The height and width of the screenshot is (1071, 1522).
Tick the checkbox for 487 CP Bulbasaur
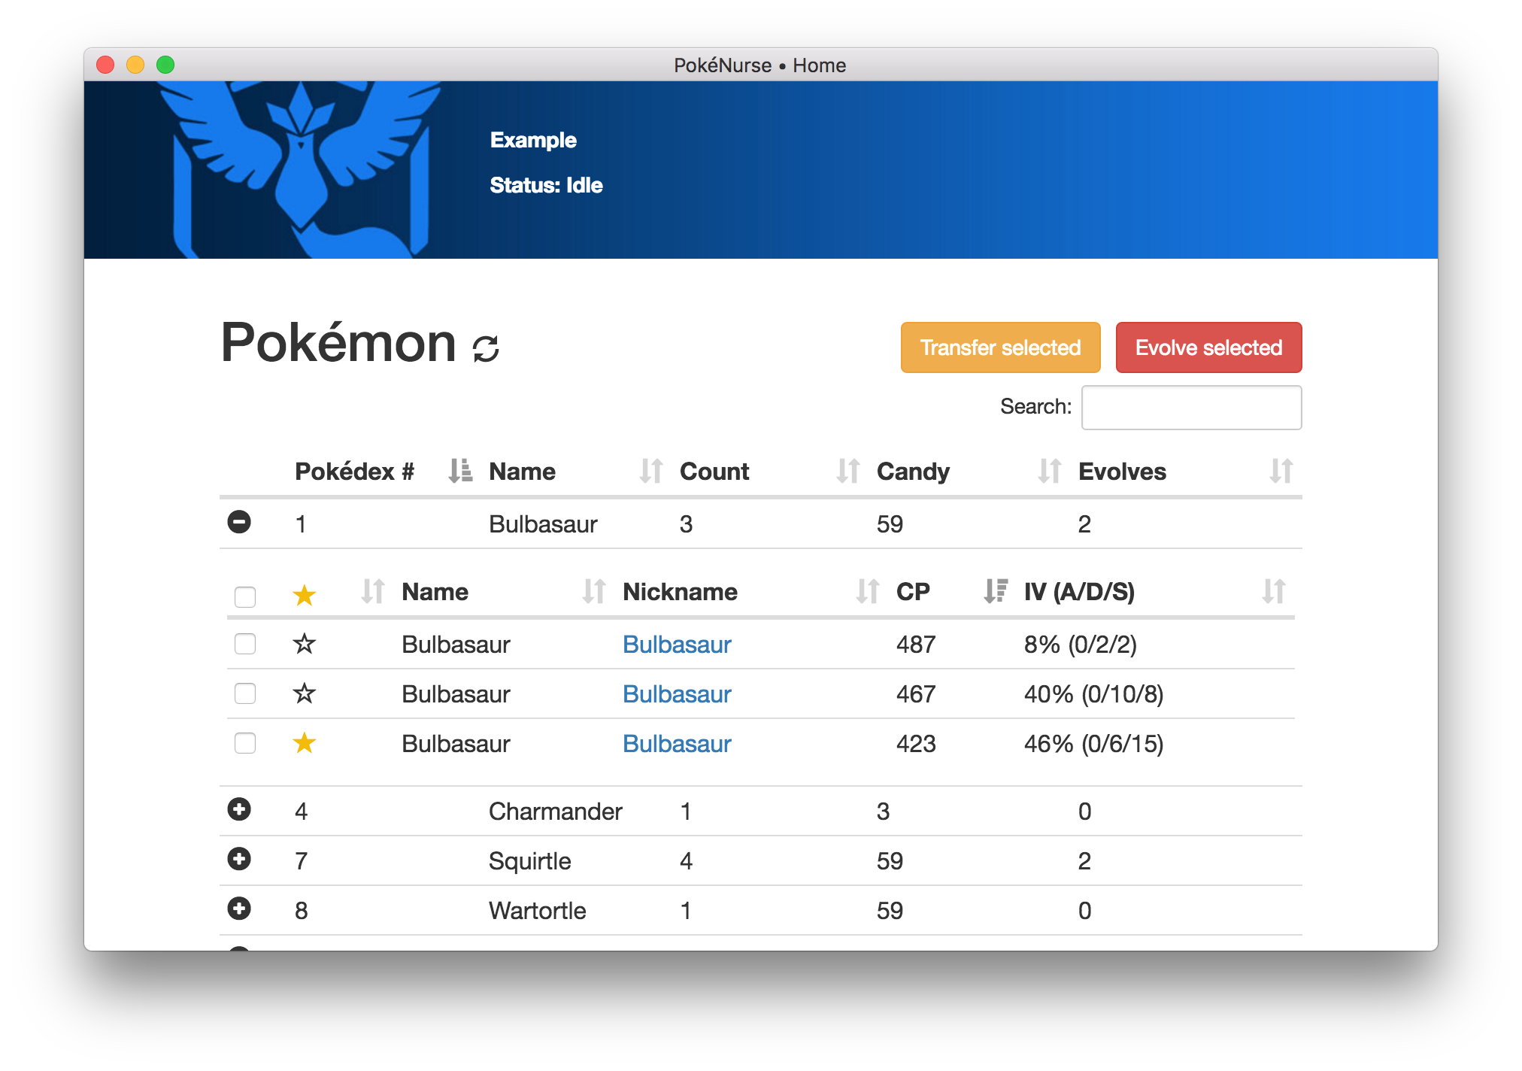[x=245, y=644]
